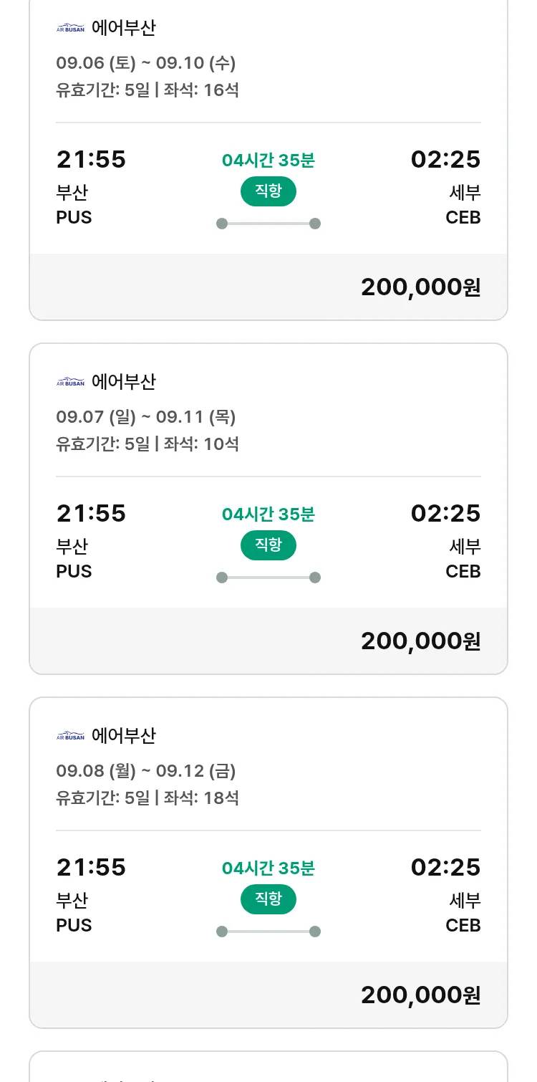Viewport: 537px width, 1082px height.
Task: Click the 21:55 departure time on 09.06 flight
Action: pyautogui.click(x=91, y=159)
